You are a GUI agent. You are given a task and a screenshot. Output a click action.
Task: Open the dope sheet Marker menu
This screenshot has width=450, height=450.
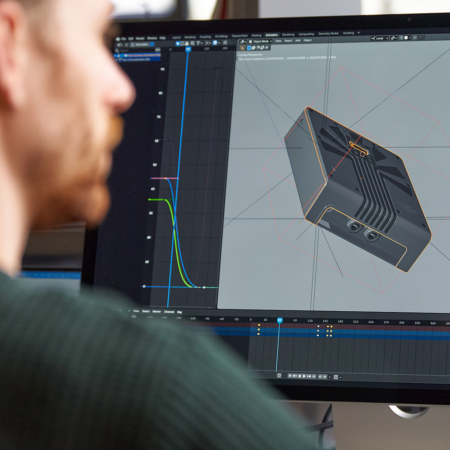click(157, 312)
